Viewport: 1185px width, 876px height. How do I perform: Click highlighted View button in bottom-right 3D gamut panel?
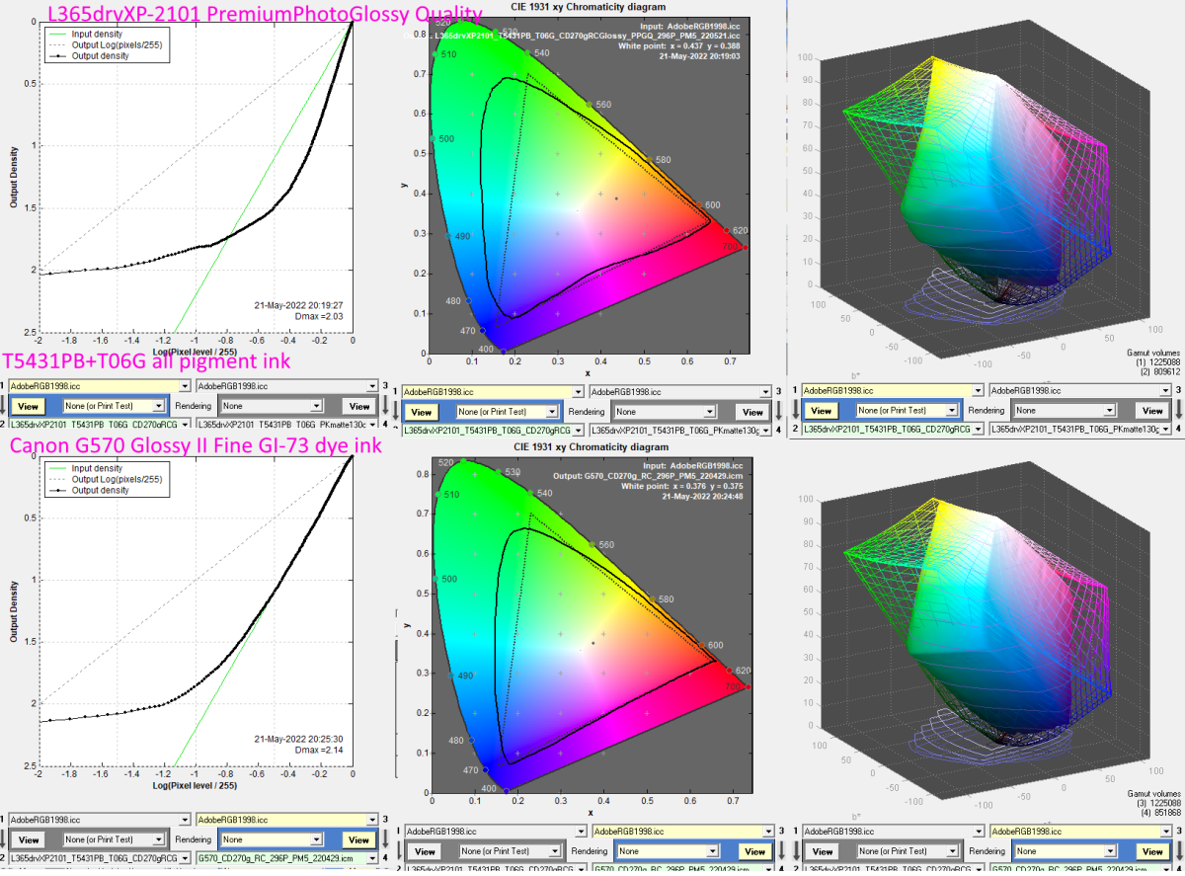[x=1152, y=851]
